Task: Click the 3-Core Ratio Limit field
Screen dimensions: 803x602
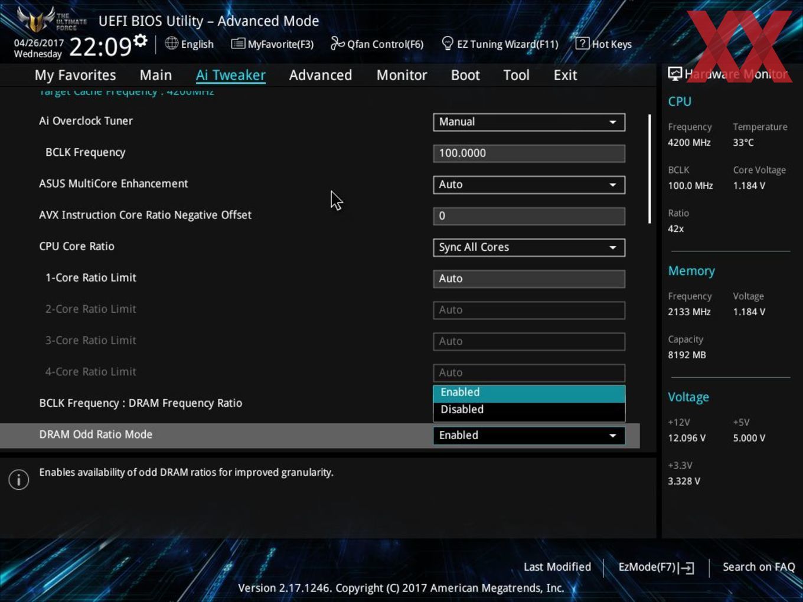Action: click(529, 341)
